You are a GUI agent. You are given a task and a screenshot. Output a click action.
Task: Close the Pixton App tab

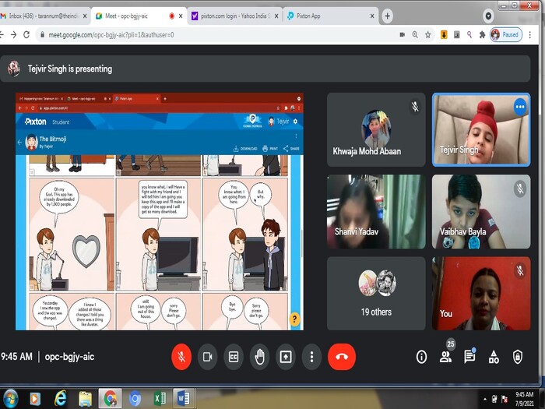point(372,16)
